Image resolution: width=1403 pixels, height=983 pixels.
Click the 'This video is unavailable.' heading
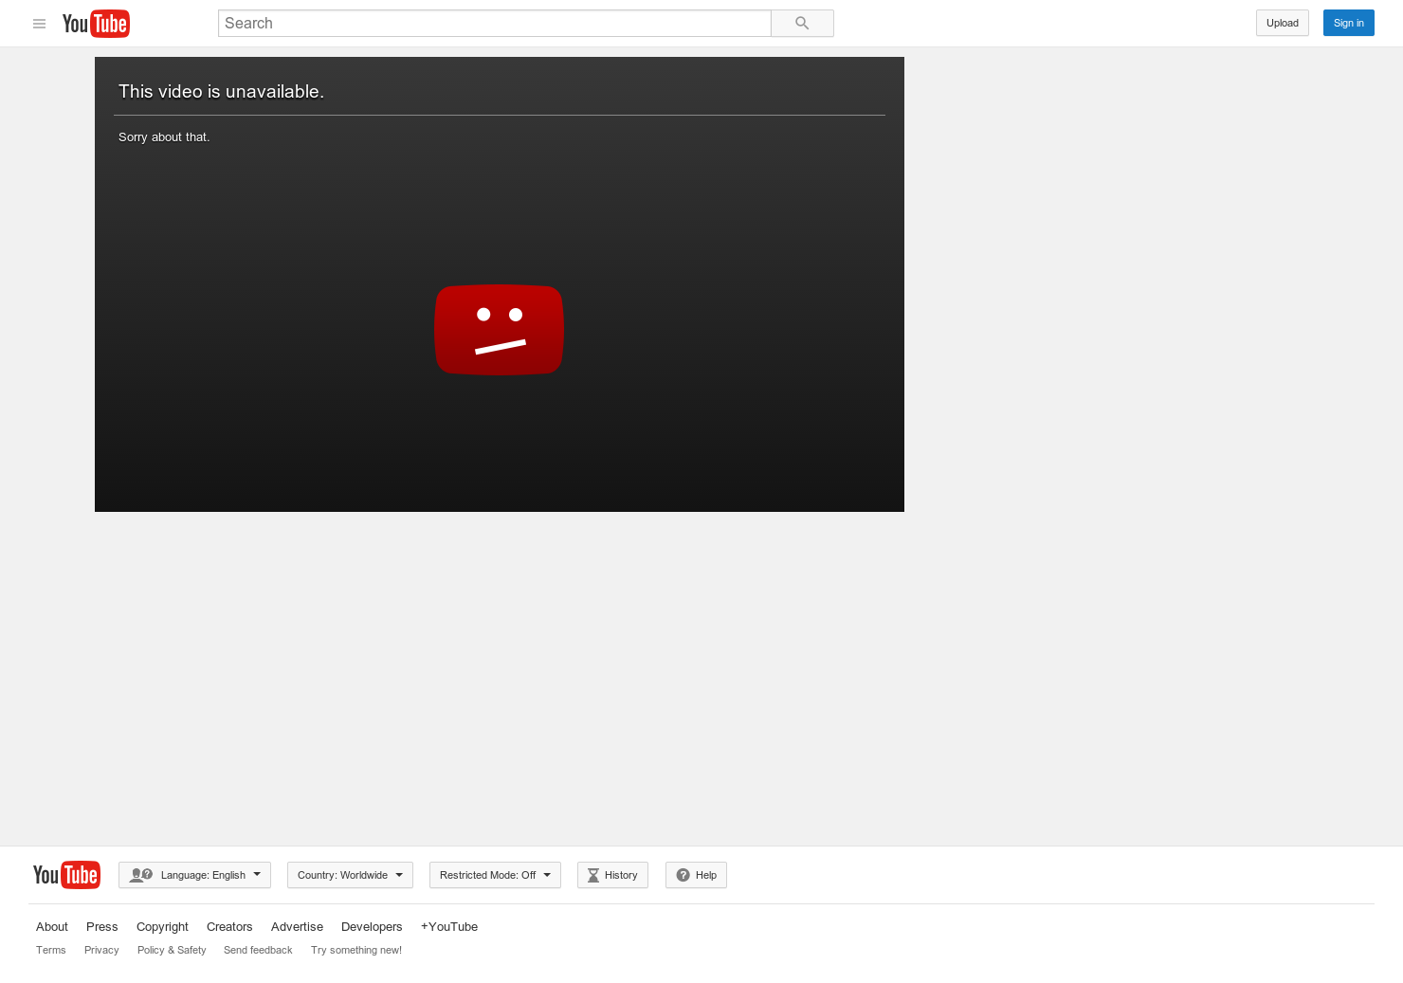(x=221, y=92)
